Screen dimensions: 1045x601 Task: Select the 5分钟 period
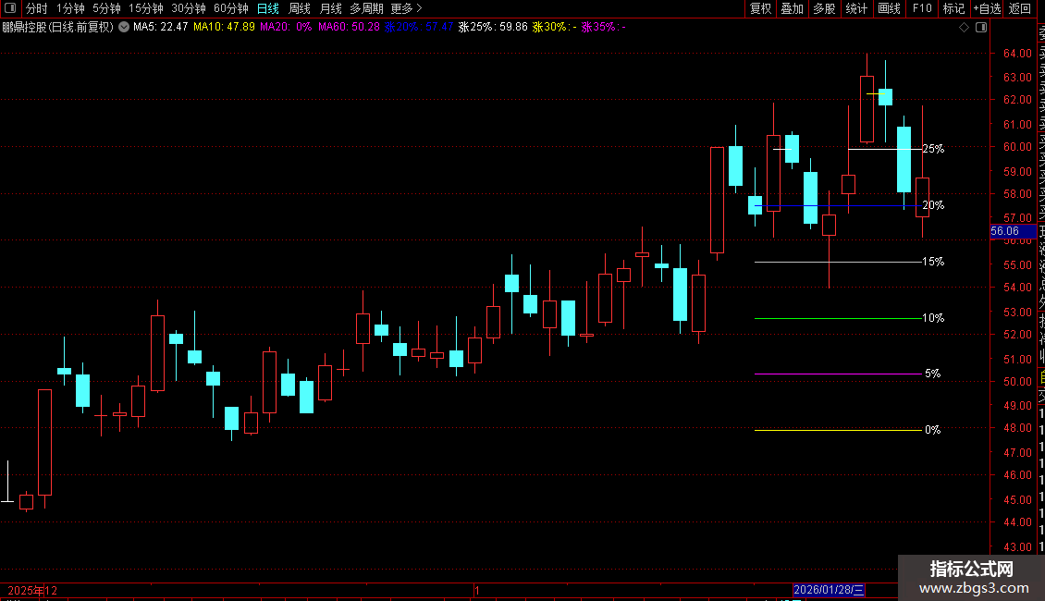click(x=106, y=8)
